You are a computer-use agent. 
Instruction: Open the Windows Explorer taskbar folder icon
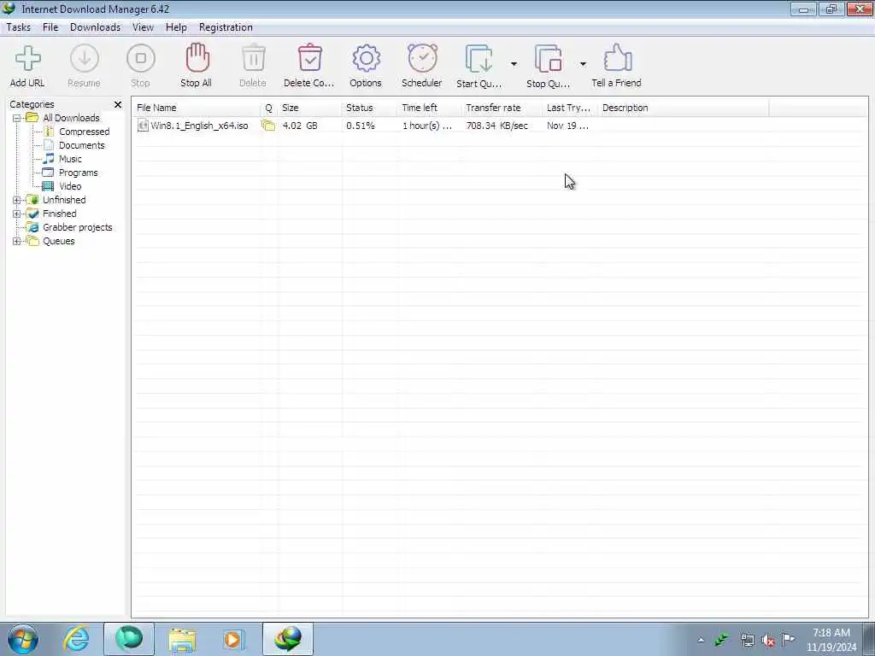coord(182,639)
